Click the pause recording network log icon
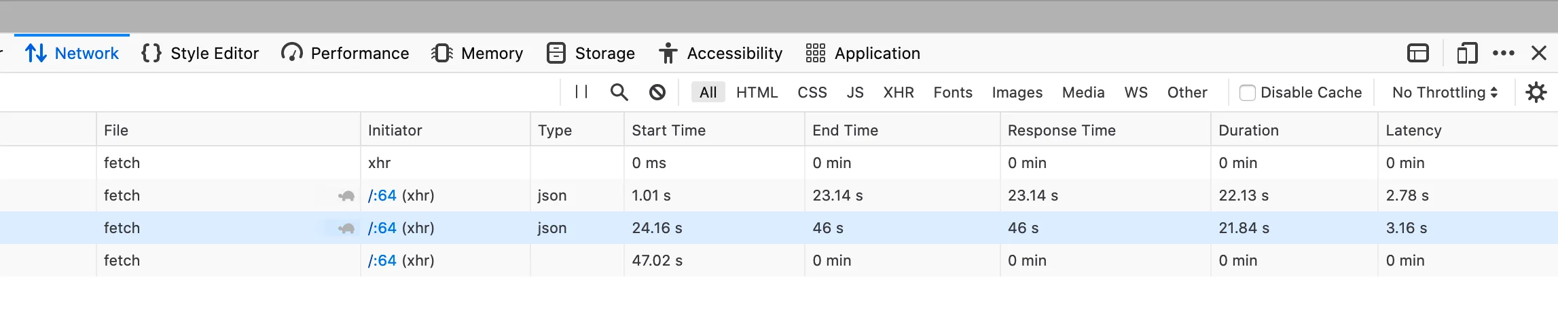Screen dimensions: 1558x309 tap(581, 92)
